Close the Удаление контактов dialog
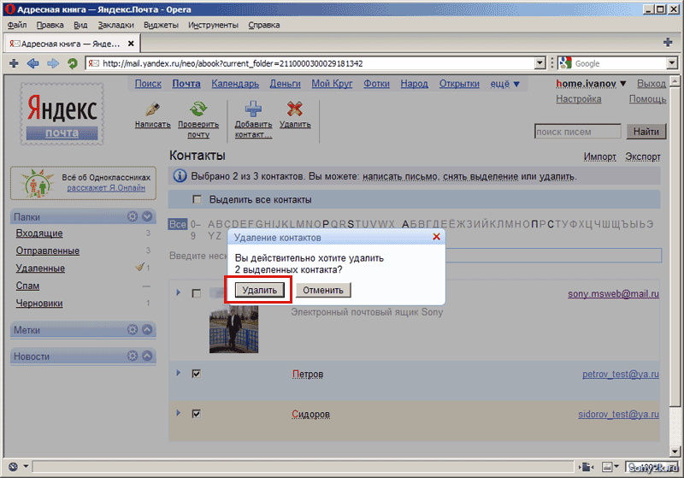The height and width of the screenshot is (478, 684). pyautogui.click(x=436, y=237)
